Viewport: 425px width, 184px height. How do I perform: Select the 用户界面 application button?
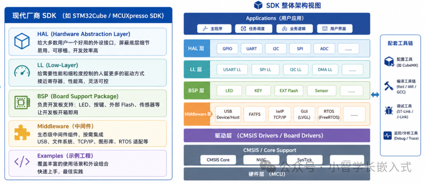pyautogui.click(x=335, y=28)
